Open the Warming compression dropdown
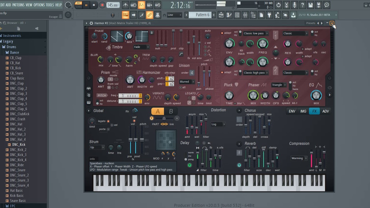 299,158
